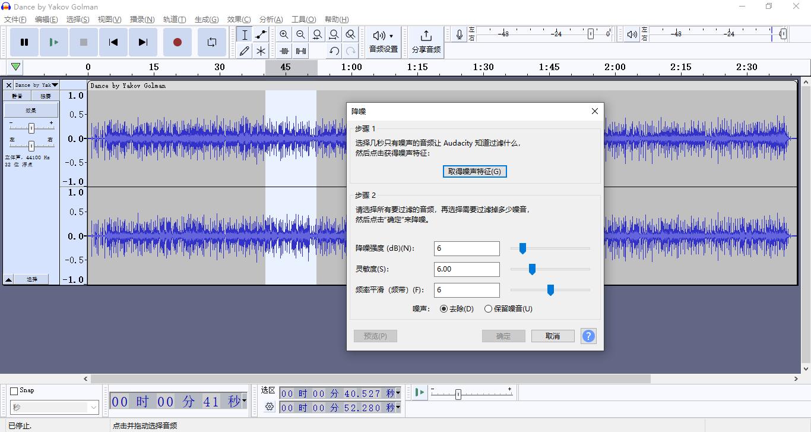Open the 轨道 menu
Image resolution: width=811 pixels, height=432 pixels.
[174, 18]
